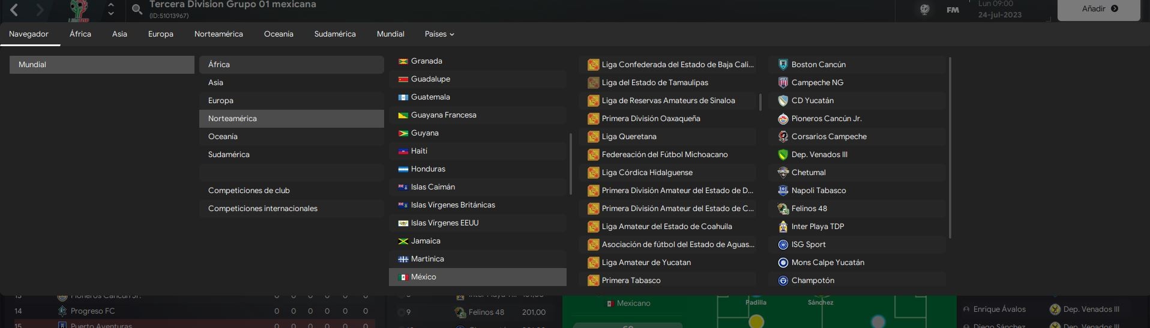Switch to the Sudamérica tab
1150x328 pixels.
coord(334,34)
